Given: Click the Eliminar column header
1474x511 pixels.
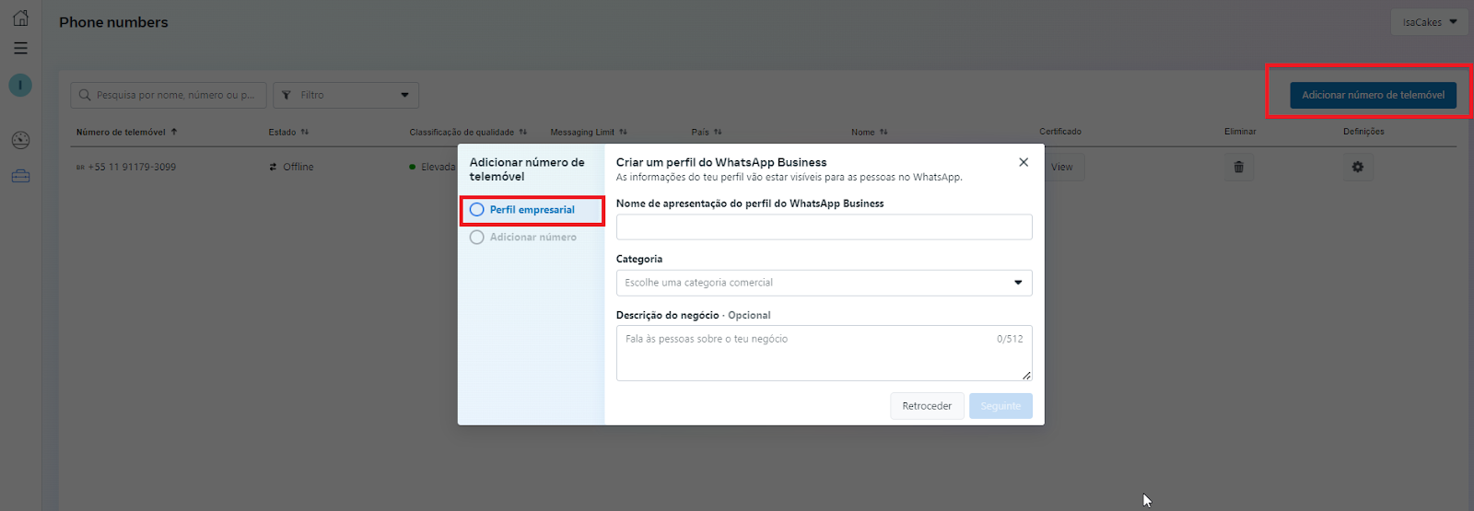Looking at the screenshot, I should (1240, 132).
